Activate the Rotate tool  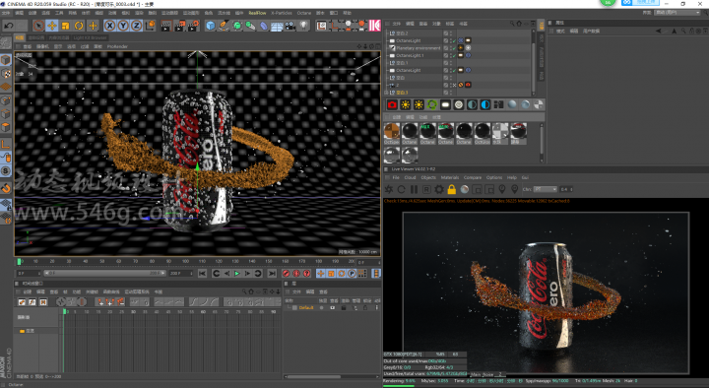pyautogui.click(x=79, y=26)
